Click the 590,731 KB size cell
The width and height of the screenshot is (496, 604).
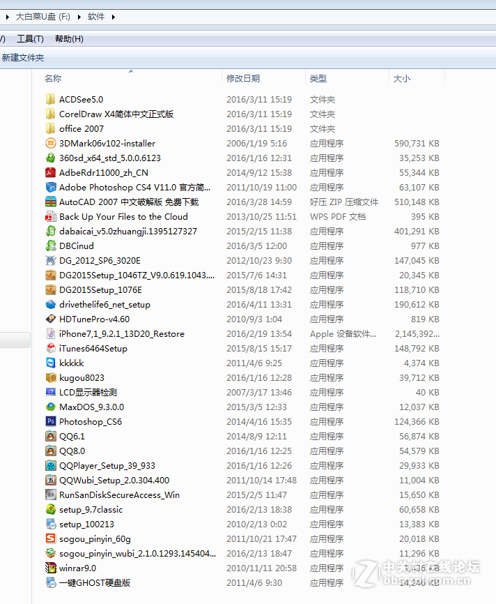tap(417, 144)
